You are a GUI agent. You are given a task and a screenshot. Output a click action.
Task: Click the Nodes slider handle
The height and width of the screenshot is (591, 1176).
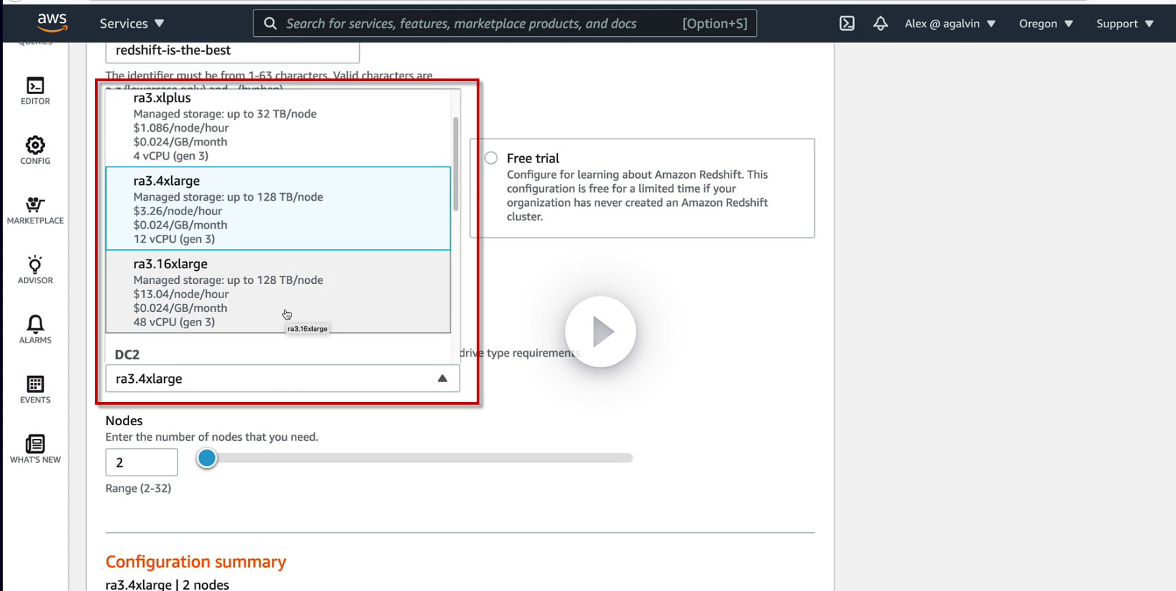point(207,458)
